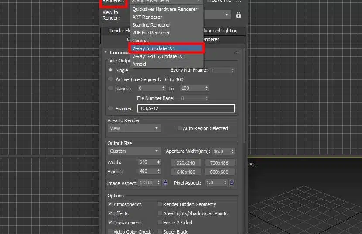
Task: Enable Super Black checkbox
Action: tap(160, 231)
